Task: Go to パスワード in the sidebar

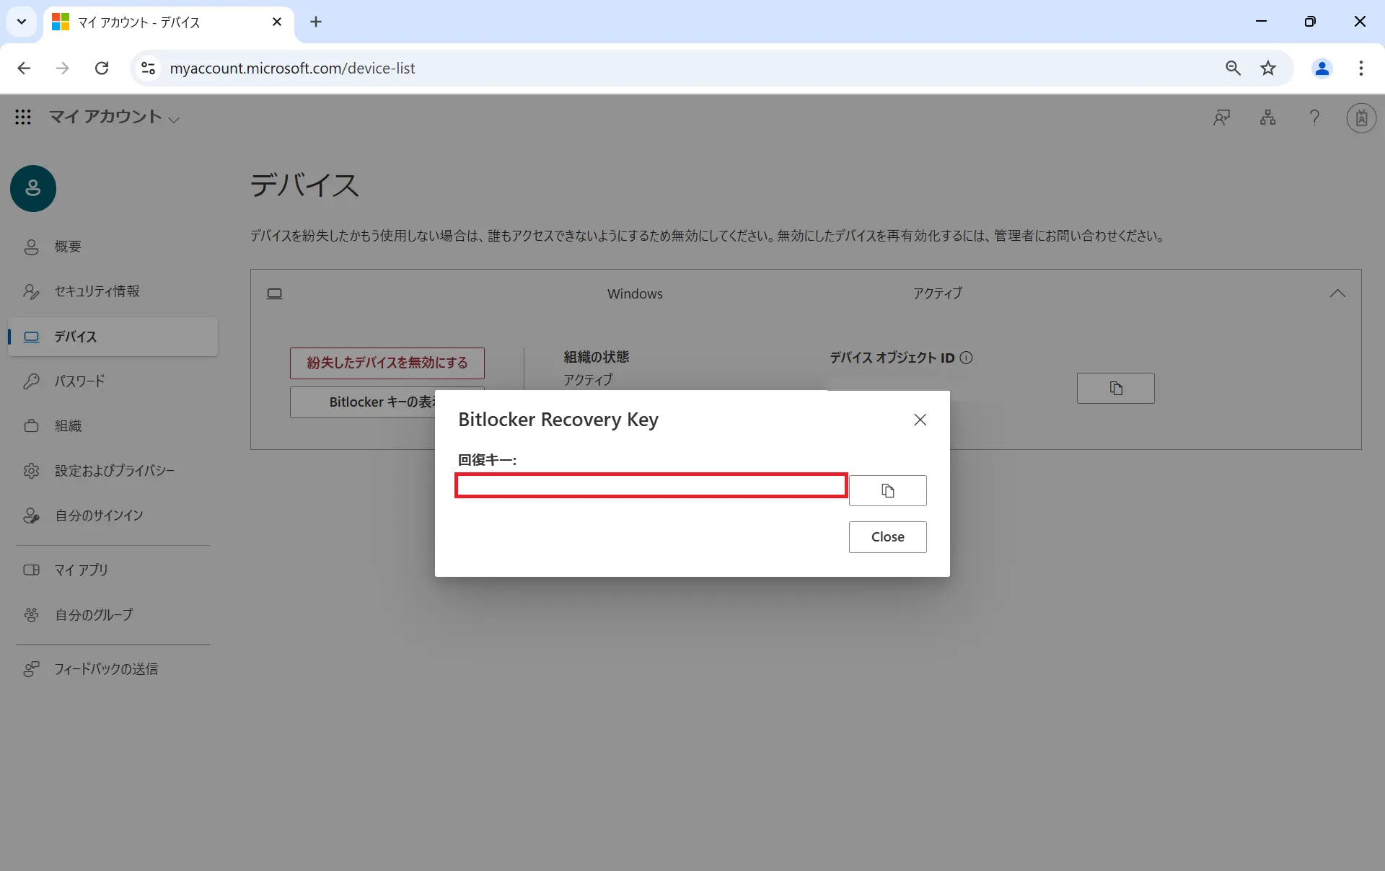Action: tap(79, 381)
